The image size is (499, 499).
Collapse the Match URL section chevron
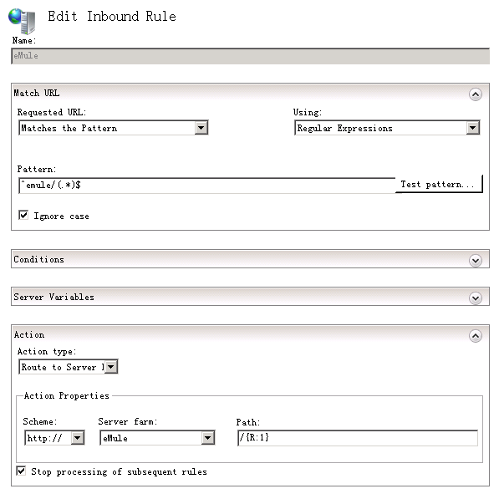(475, 94)
